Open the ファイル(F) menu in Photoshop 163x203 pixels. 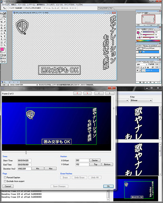(6, 5)
